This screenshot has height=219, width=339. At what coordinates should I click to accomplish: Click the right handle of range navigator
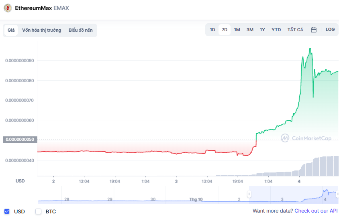tap(337, 194)
